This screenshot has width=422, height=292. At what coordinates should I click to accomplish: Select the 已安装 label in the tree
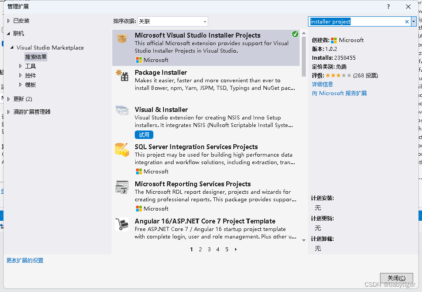point(21,21)
